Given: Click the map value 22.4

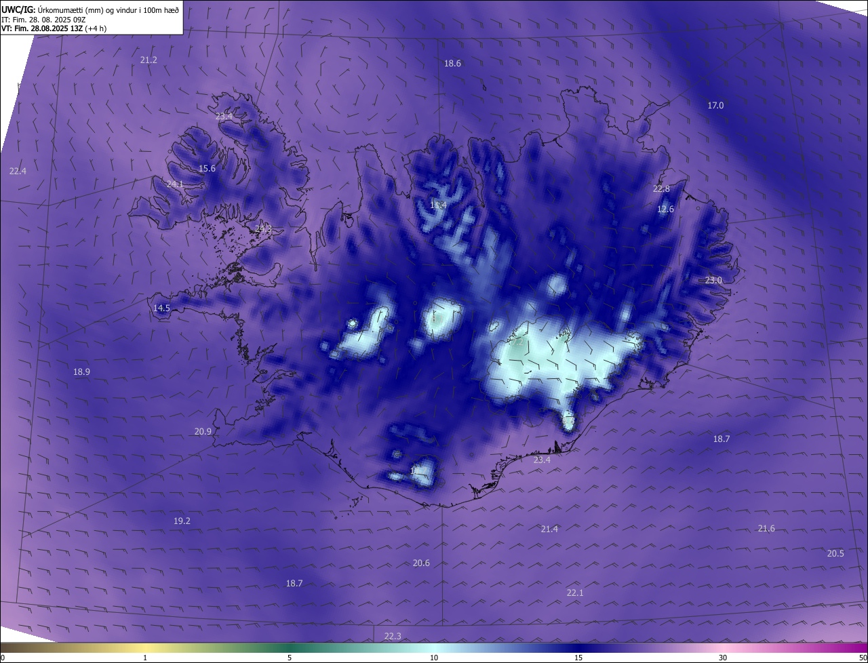Looking at the screenshot, I should pos(18,172).
